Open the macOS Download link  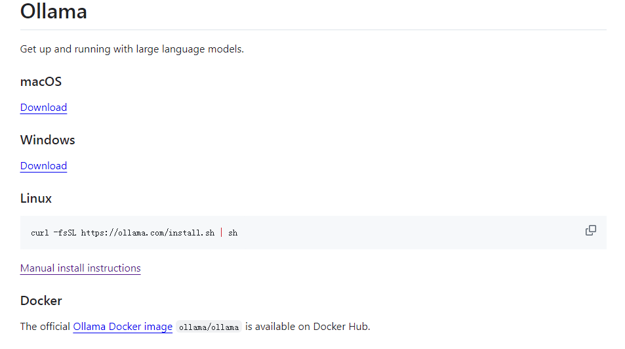[x=43, y=108]
